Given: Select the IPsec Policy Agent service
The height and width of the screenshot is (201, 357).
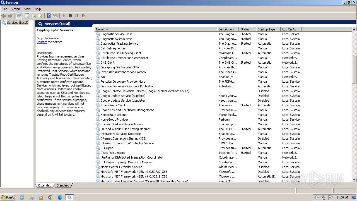Looking at the screenshot, I should [198, 153].
